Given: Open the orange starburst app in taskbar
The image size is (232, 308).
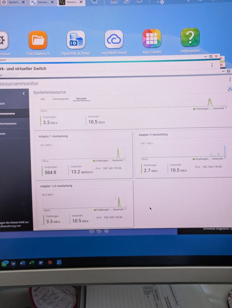Looking at the screenshot, I should tap(50, 262).
